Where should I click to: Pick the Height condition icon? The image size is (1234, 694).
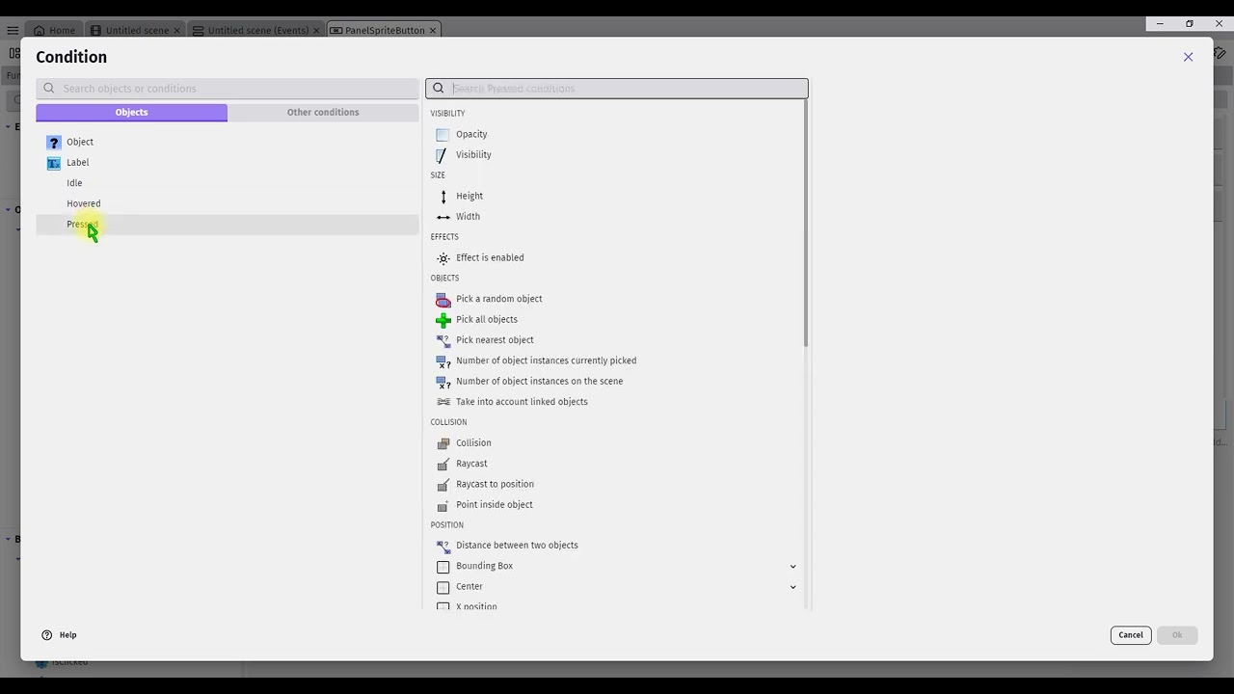coord(443,197)
